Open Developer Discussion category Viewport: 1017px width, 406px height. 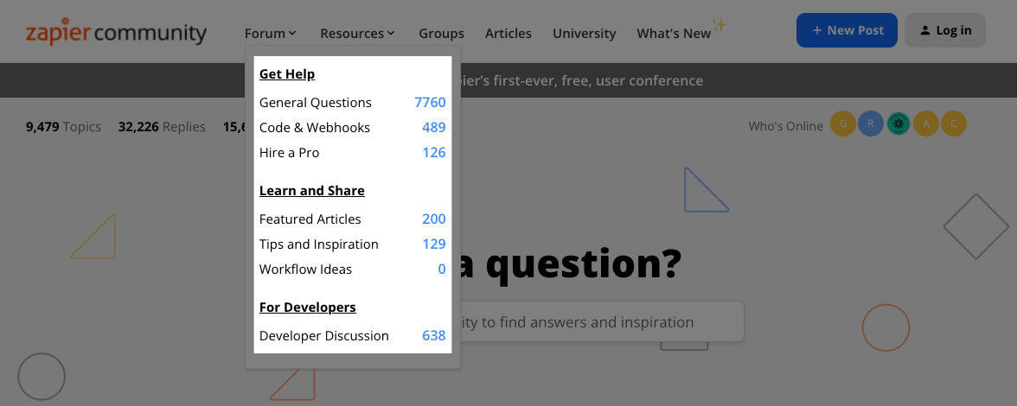[x=352, y=335]
